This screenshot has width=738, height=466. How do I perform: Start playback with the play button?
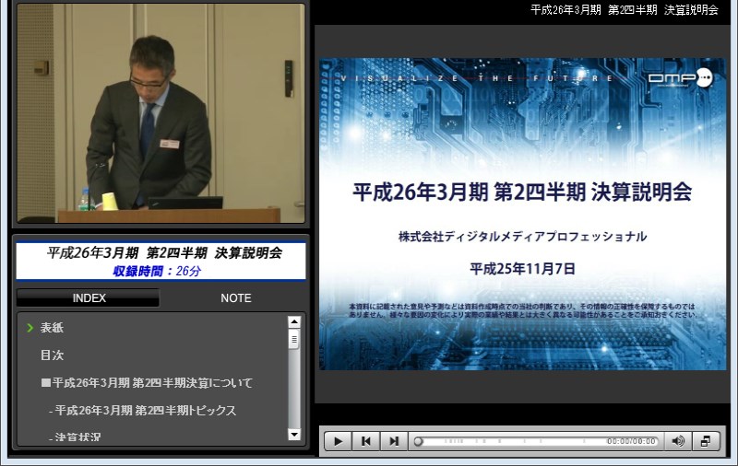(x=338, y=441)
